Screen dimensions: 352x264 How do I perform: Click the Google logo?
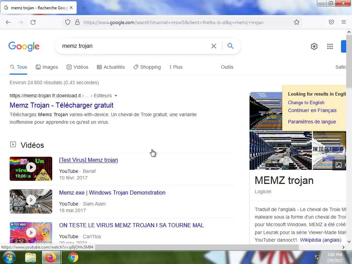tap(24, 46)
